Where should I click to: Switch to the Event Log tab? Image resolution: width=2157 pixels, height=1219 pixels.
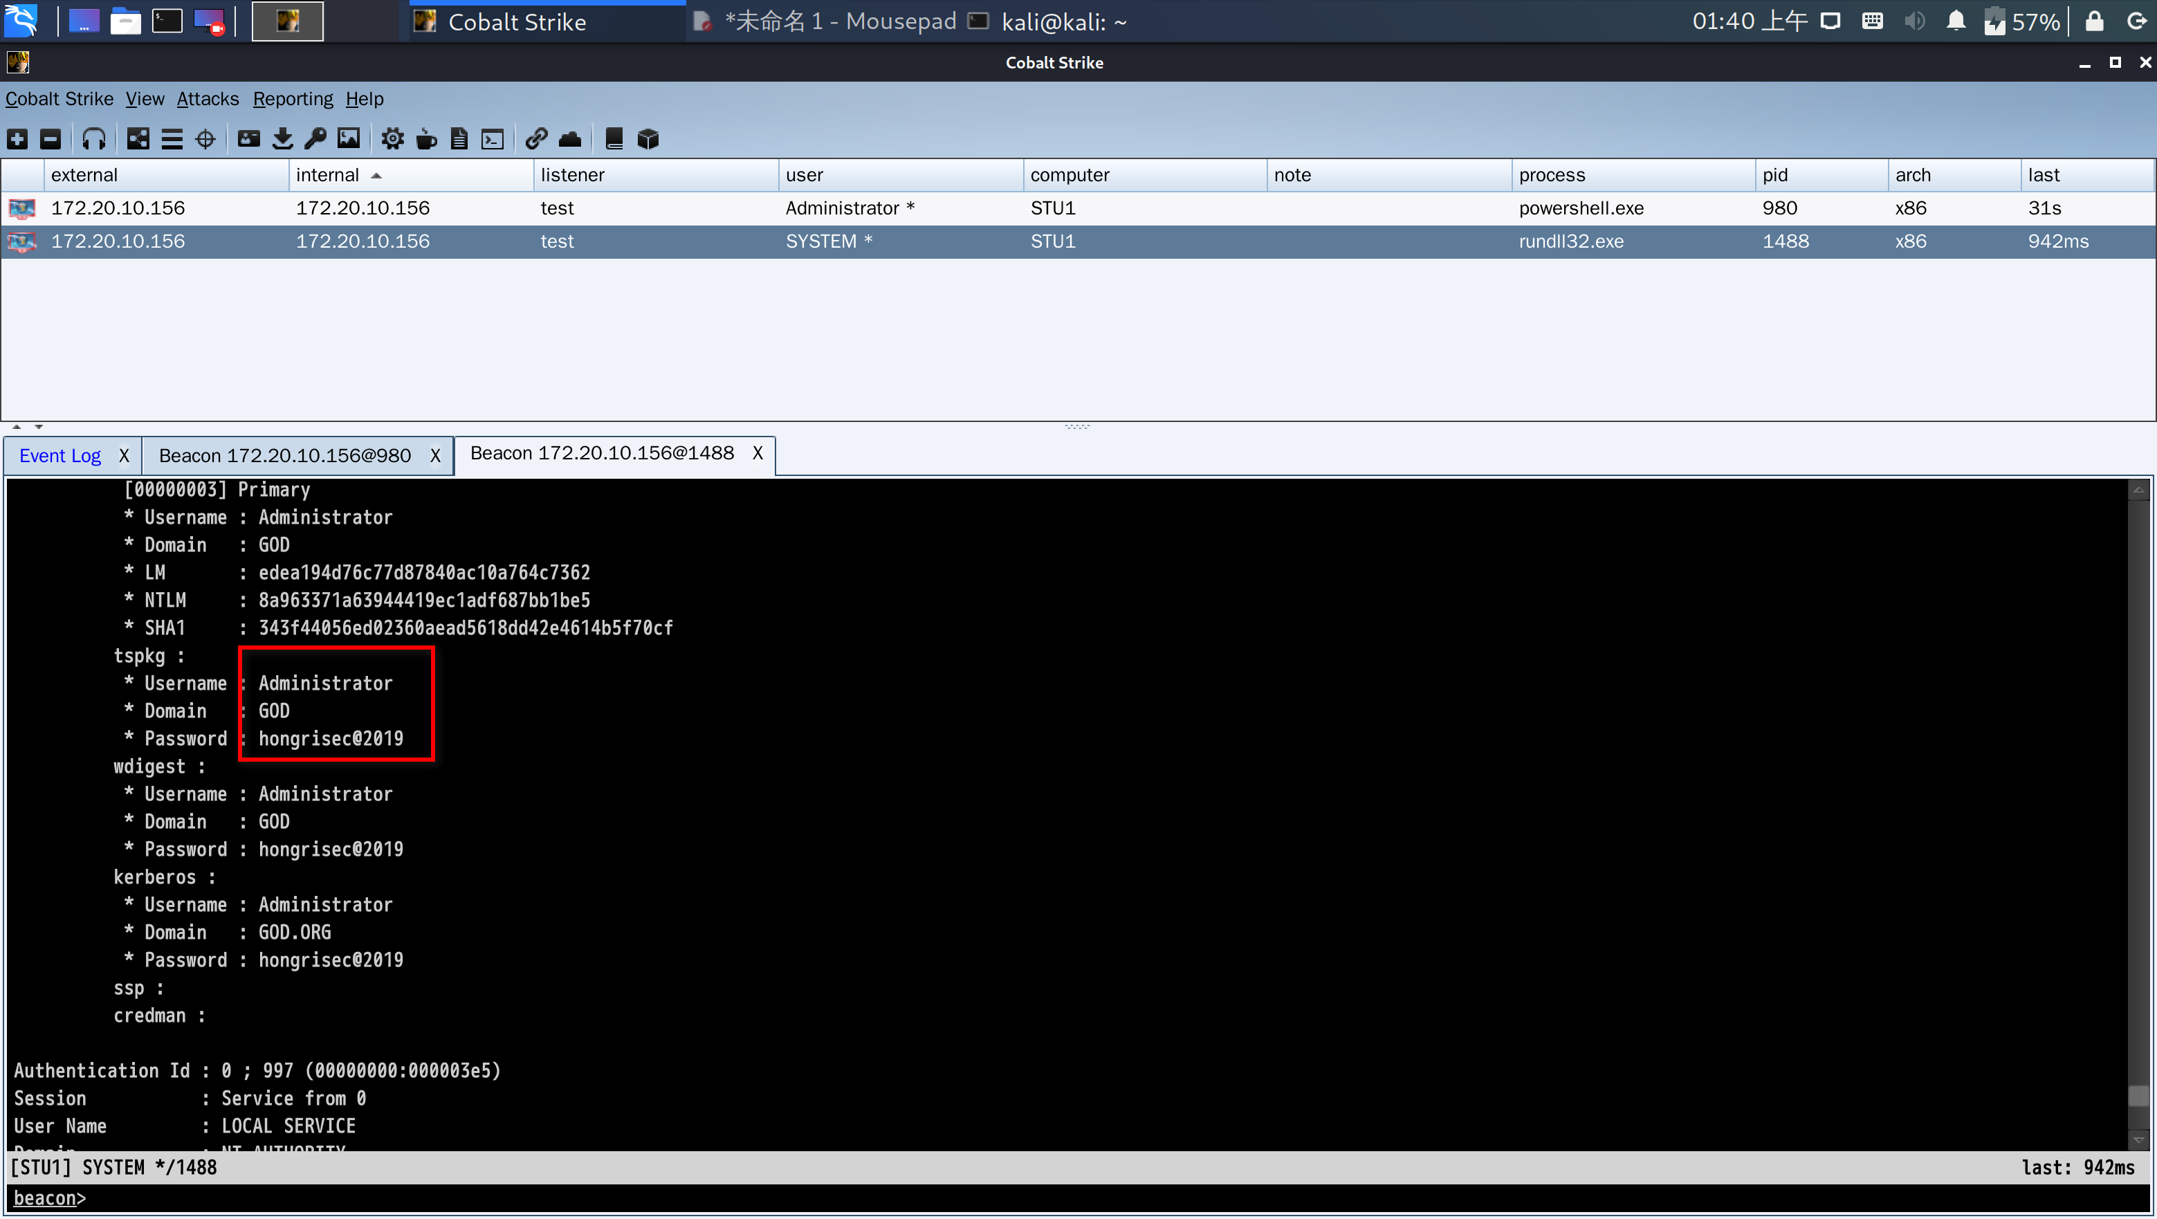point(59,455)
